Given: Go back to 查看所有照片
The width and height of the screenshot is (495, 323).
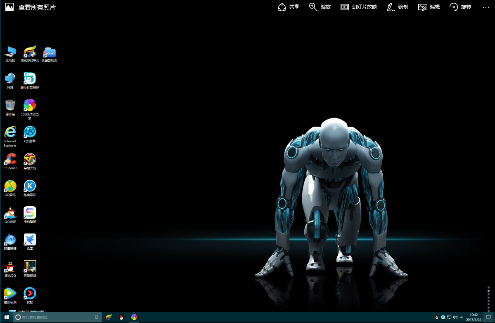Looking at the screenshot, I should 31,7.
